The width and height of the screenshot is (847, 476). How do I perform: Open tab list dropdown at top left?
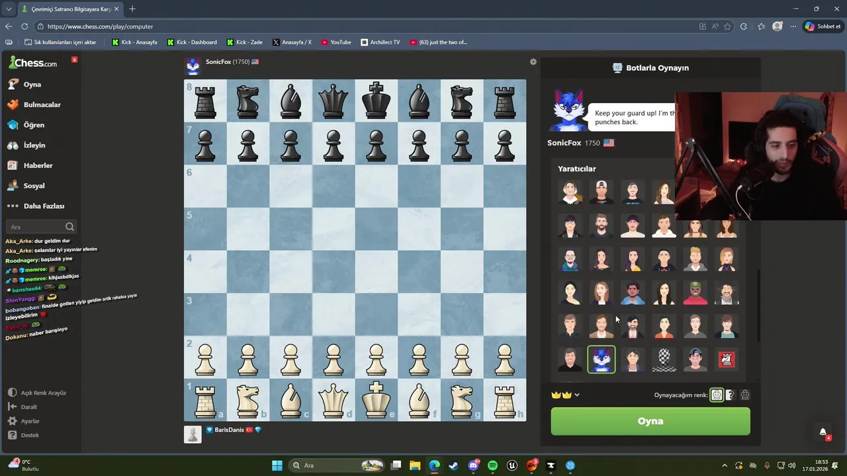point(9,9)
